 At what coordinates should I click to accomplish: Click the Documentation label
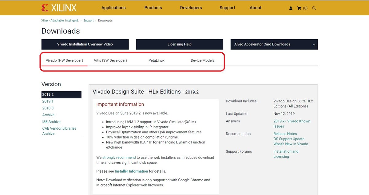click(238, 134)
